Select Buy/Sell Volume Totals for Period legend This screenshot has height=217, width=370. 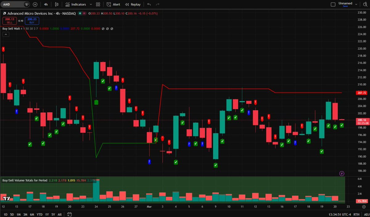pos(25,180)
